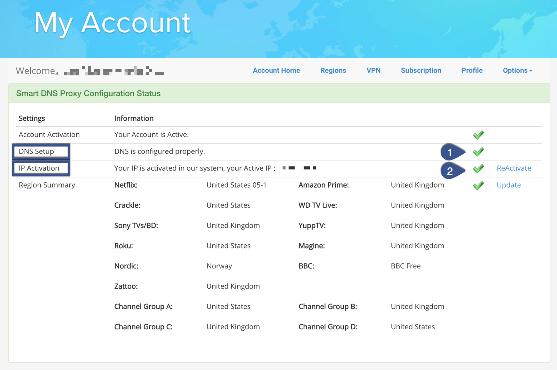
Task: Go to the Regions page
Action: click(x=333, y=71)
